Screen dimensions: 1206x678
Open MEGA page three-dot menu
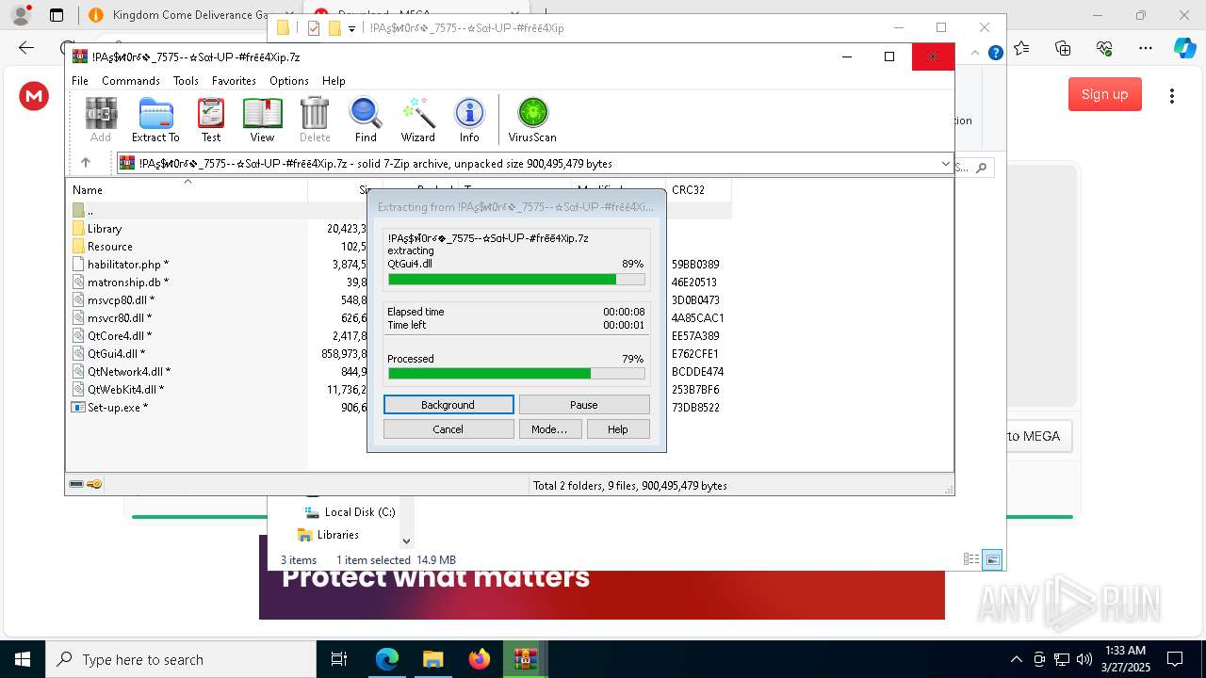pyautogui.click(x=1172, y=95)
